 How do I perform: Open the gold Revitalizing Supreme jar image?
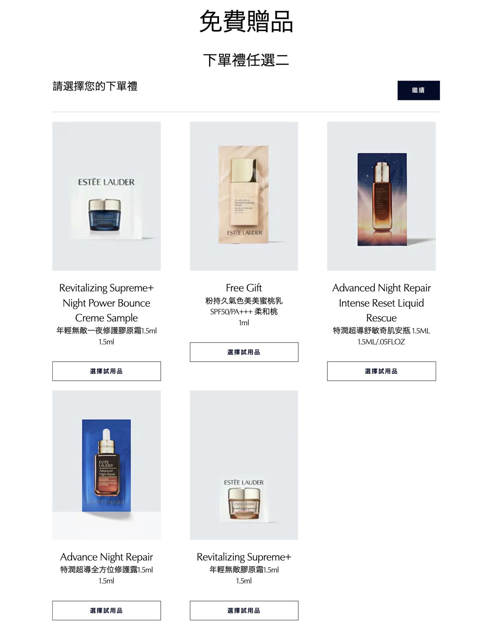click(x=244, y=465)
